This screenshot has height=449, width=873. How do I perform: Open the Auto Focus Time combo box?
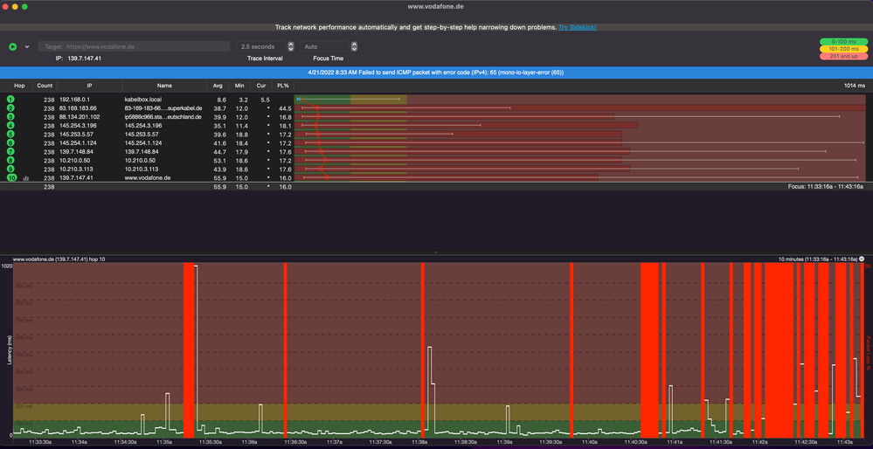(x=325, y=47)
